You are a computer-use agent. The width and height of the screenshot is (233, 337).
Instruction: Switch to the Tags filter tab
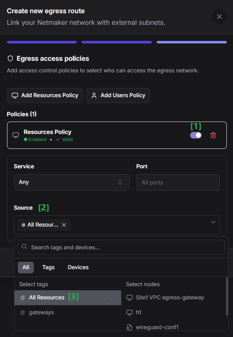(48, 268)
